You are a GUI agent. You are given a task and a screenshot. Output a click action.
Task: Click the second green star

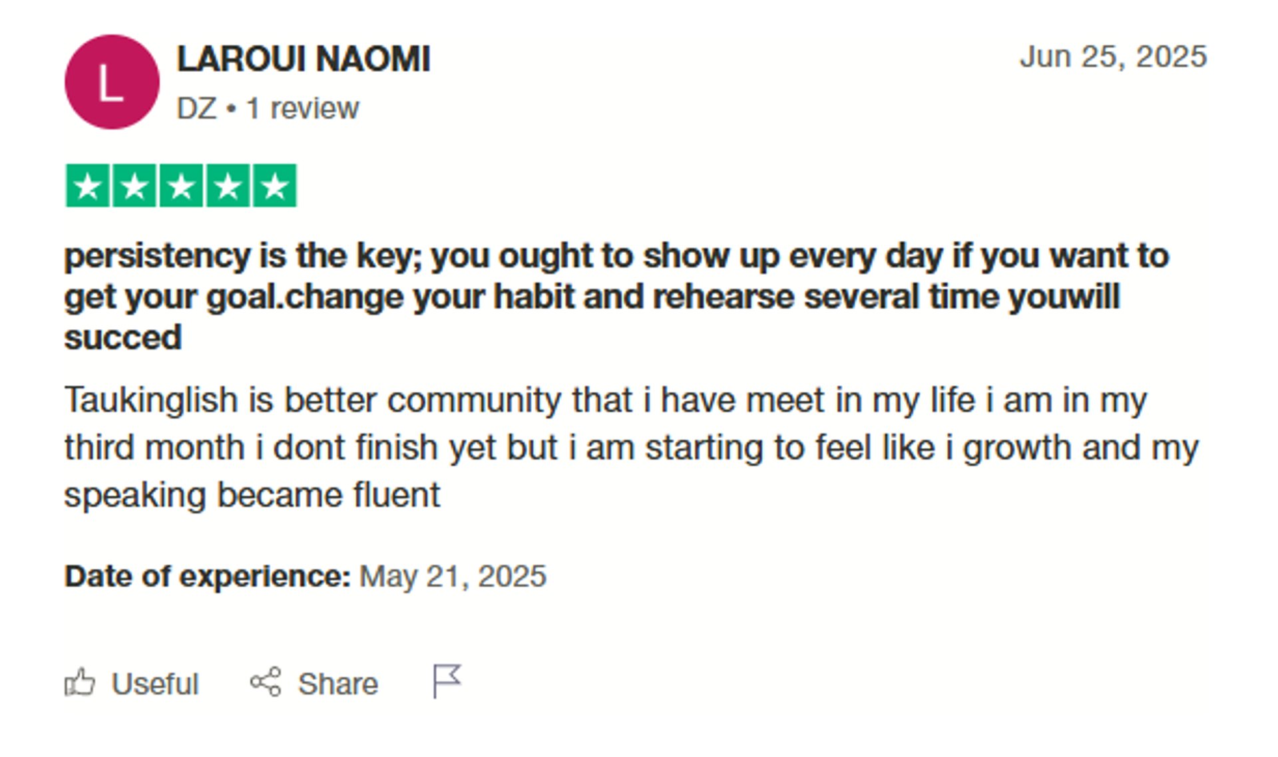point(134,186)
